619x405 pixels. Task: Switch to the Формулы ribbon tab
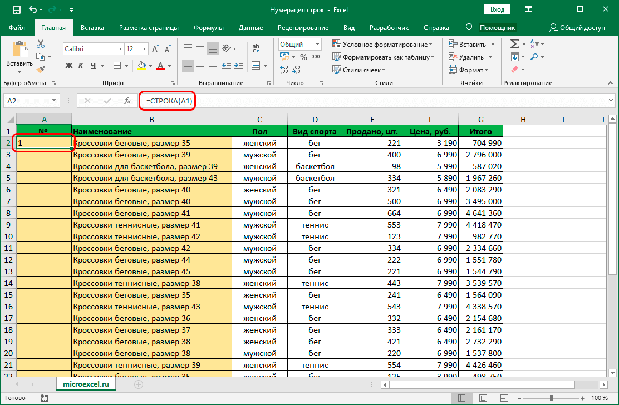coord(209,28)
